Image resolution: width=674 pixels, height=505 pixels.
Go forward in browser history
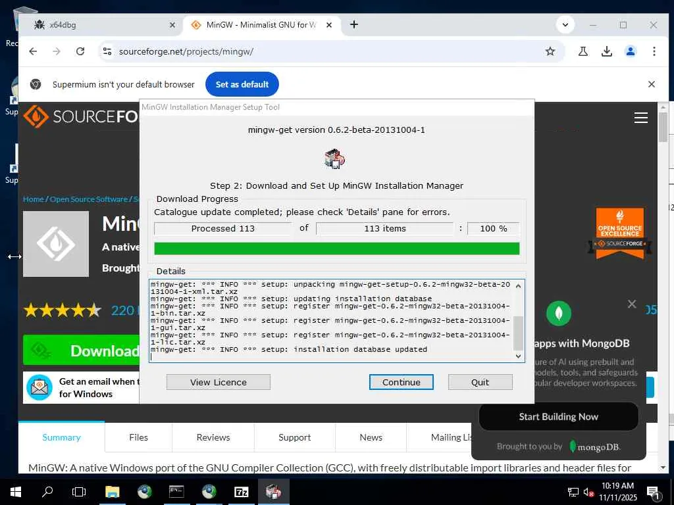tap(57, 51)
